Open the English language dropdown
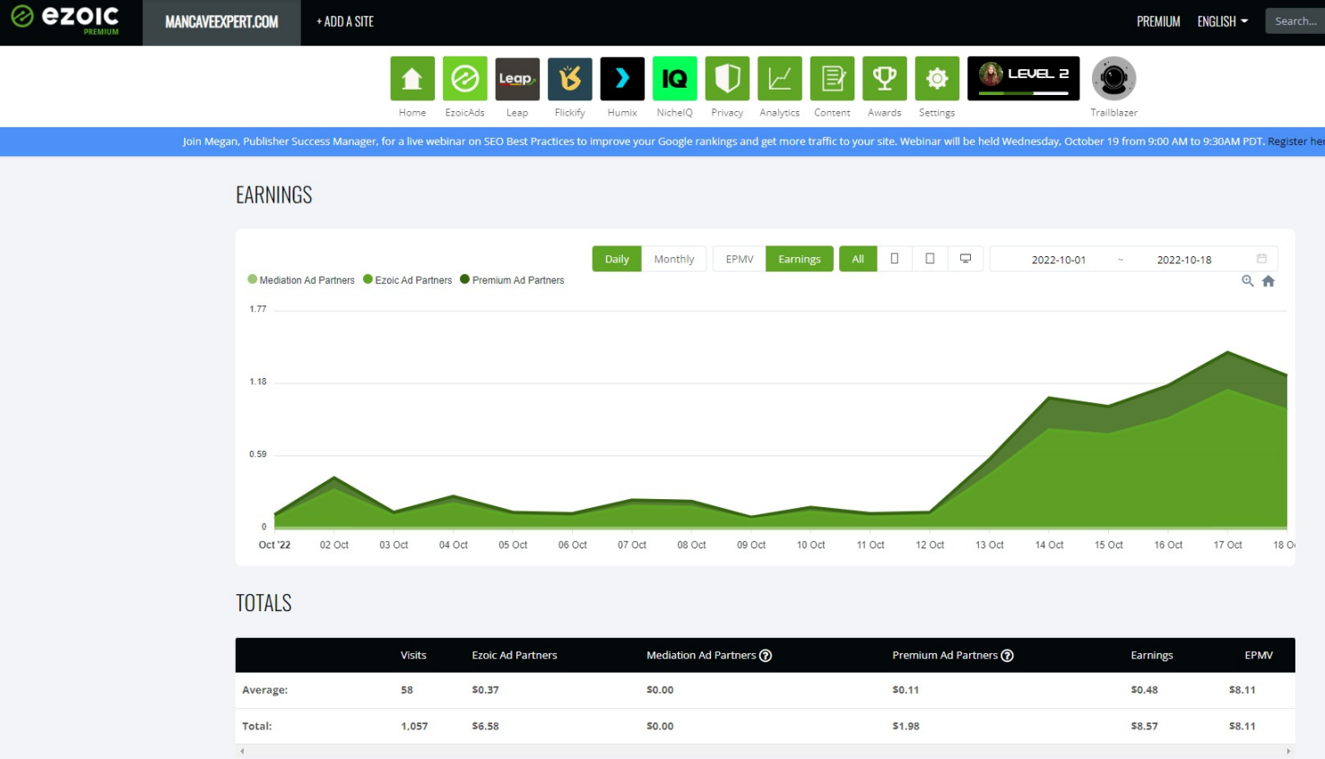The height and width of the screenshot is (759, 1325). [1223, 22]
